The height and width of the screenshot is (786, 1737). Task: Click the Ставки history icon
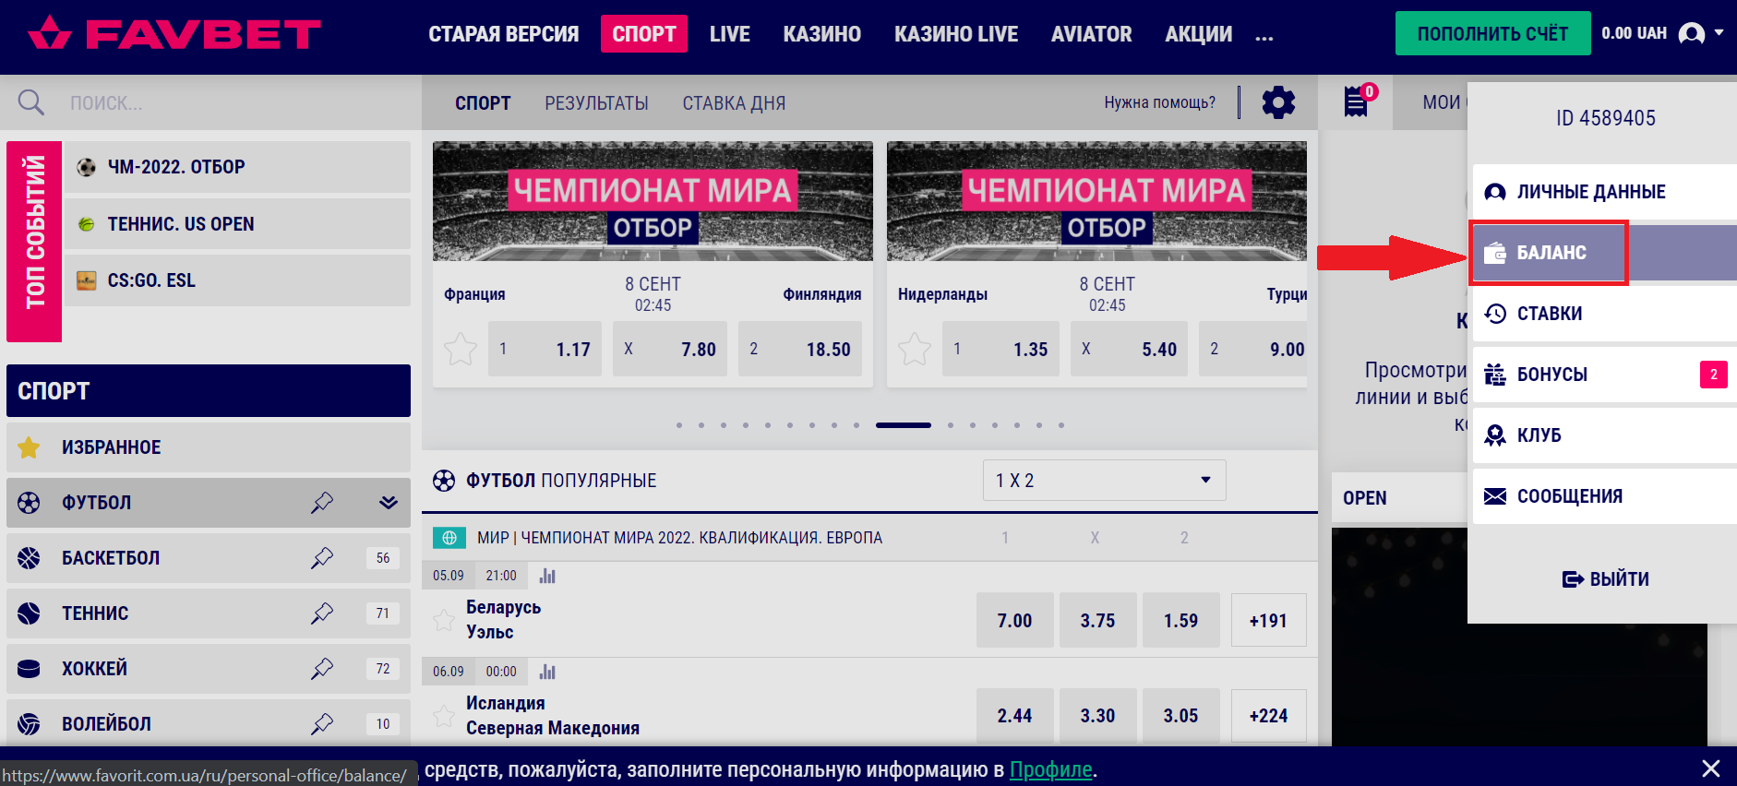tap(1494, 314)
